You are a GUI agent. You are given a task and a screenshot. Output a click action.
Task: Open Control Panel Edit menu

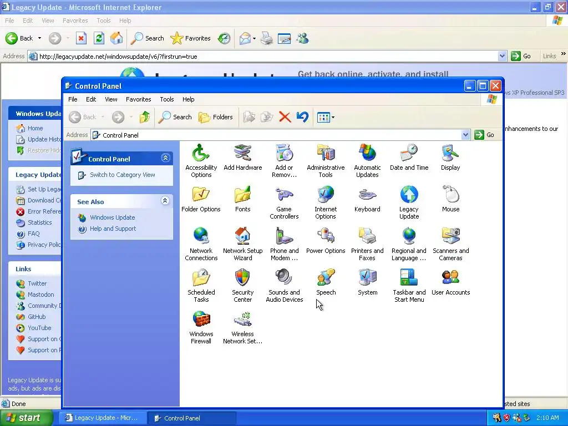91,99
